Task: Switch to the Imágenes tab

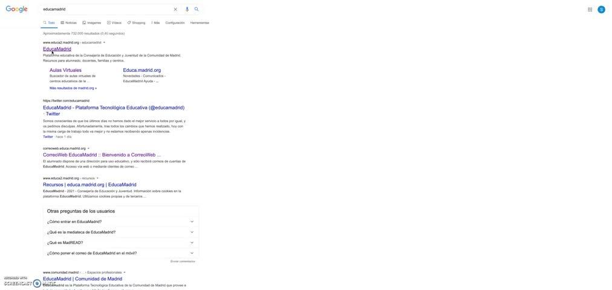Action: 92,23
